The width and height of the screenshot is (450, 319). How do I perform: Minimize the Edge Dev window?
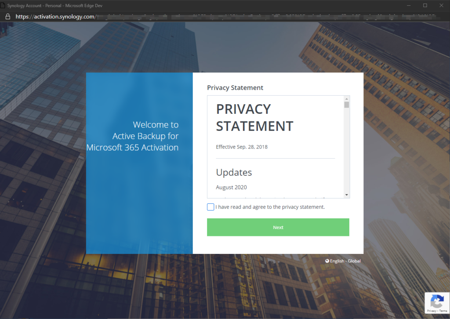click(x=409, y=5)
